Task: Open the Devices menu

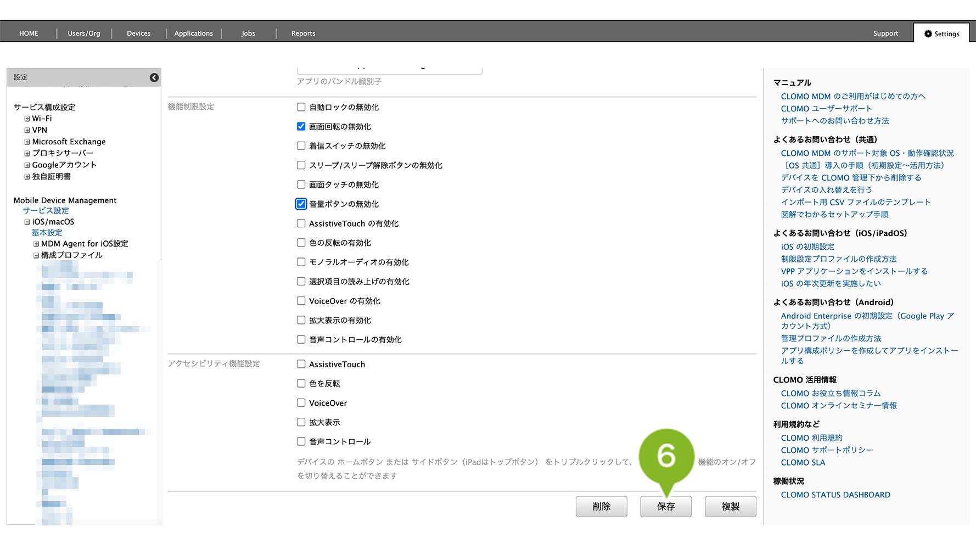Action: [x=138, y=33]
